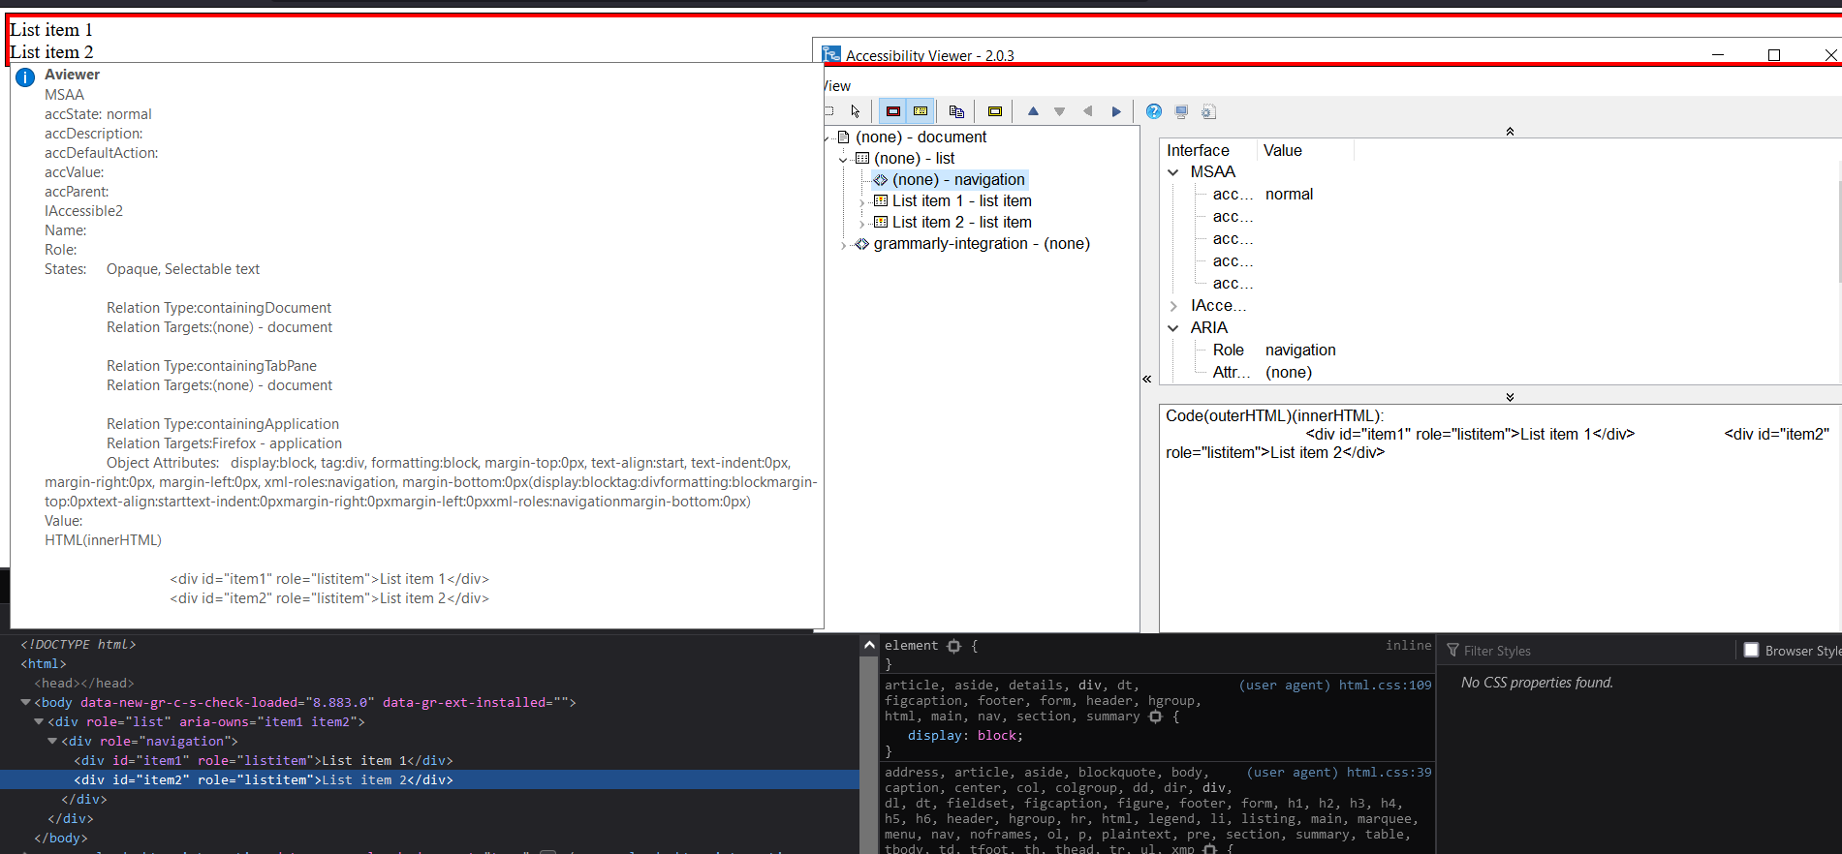Click the table icon beside "(none) - list"
Image resolution: width=1842 pixels, height=854 pixels.
[x=862, y=159]
